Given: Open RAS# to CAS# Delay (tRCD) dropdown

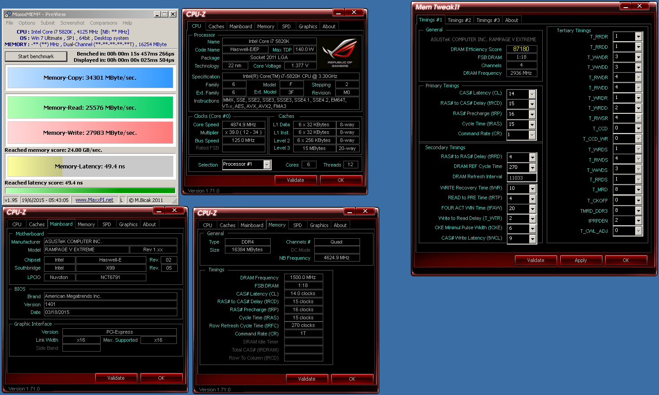Looking at the screenshot, I should pyautogui.click(x=532, y=104).
